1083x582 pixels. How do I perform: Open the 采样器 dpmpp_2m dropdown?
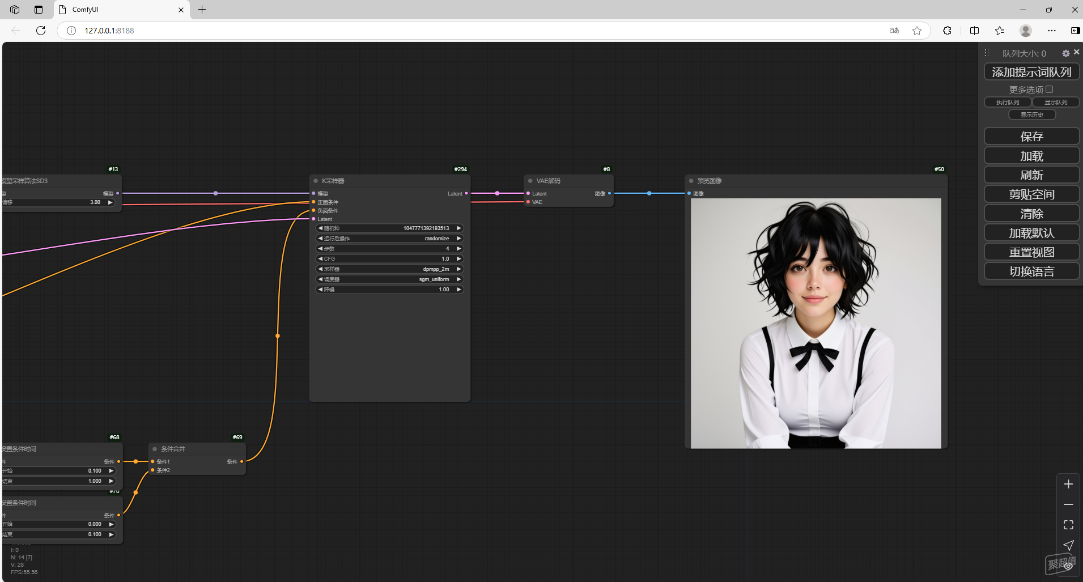(x=390, y=269)
